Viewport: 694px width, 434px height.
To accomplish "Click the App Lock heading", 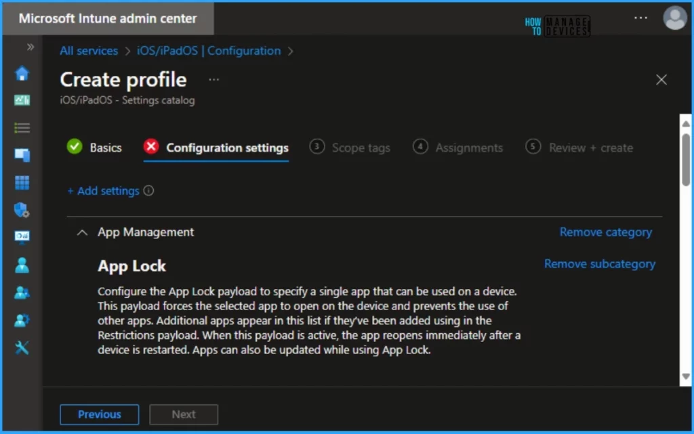I will coord(132,266).
